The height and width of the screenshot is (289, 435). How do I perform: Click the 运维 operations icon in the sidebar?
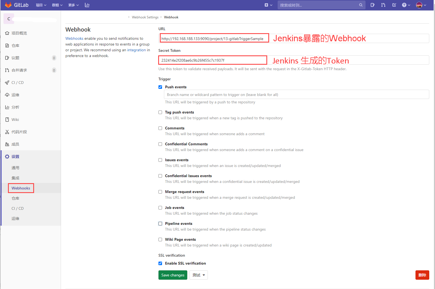(x=7, y=95)
